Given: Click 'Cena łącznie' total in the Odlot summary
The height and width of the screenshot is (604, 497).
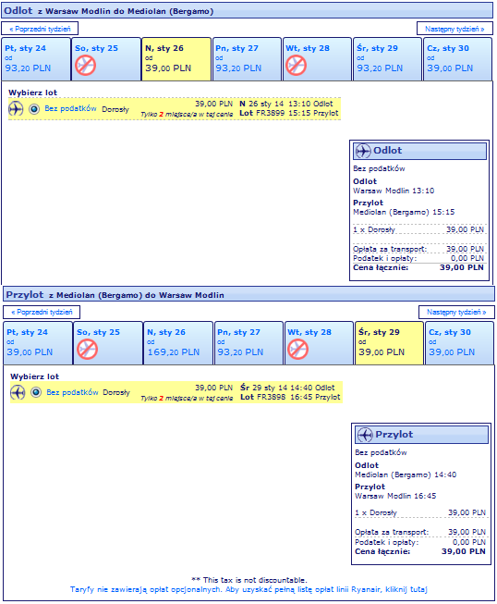Looking at the screenshot, I should [x=418, y=267].
